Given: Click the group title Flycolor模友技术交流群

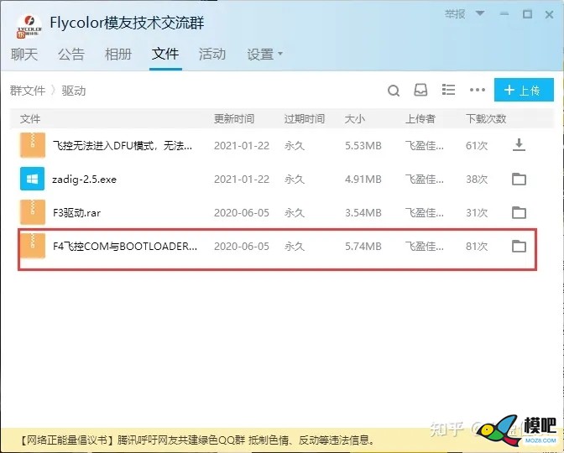Looking at the screenshot, I should point(127,23).
